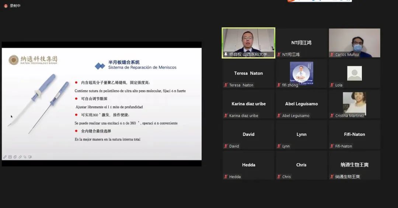Click the large 'Fifi-Naton' name in tile
This screenshot has height=208, width=398.
[355, 134]
